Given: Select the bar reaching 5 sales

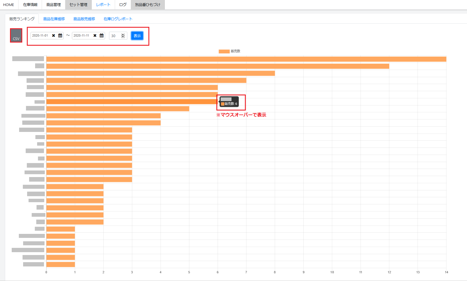Looking at the screenshot, I should point(118,109).
